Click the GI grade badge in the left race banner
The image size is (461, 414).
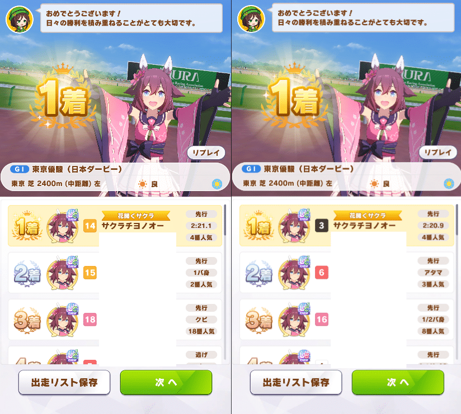[20, 169]
